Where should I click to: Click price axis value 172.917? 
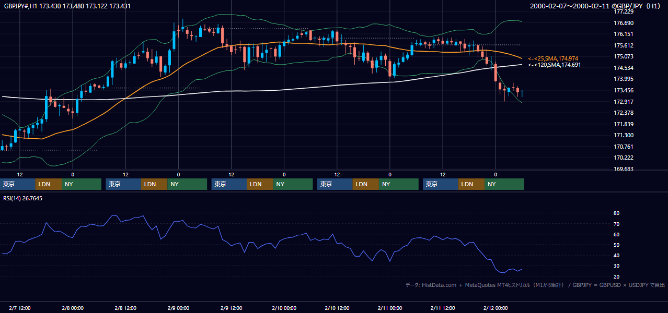pyautogui.click(x=624, y=102)
